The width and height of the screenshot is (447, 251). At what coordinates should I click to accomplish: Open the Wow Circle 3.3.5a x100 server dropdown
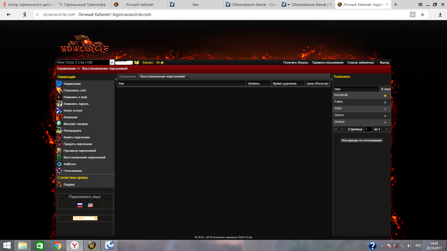click(112, 62)
